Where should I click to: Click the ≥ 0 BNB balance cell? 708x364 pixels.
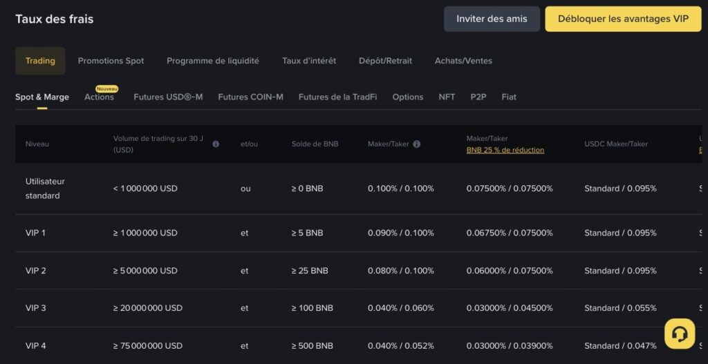coord(308,189)
